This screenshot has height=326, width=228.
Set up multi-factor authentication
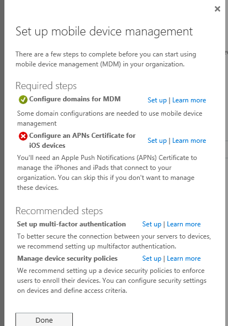[152, 224]
